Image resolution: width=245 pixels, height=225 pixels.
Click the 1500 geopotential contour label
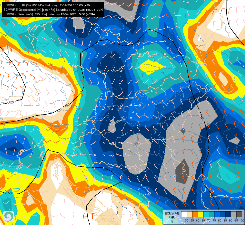click(x=10, y=193)
